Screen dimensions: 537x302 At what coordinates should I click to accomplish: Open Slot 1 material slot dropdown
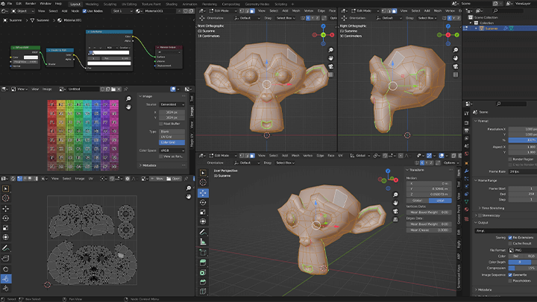(122, 11)
